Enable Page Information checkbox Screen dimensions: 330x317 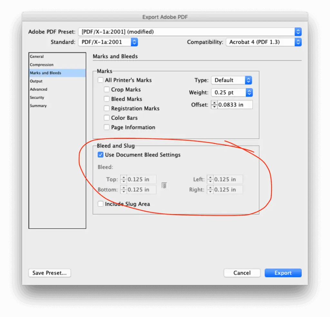click(x=107, y=127)
